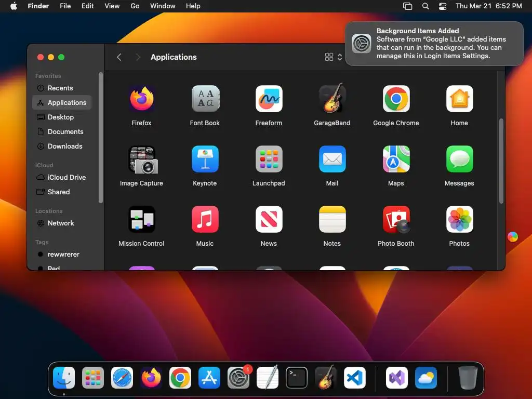The image size is (532, 399).
Task: Open the Notes app icon
Action: pyautogui.click(x=332, y=220)
